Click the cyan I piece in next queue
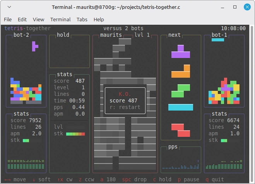Screen dimensions: 255x184 (x=181, y=107)
